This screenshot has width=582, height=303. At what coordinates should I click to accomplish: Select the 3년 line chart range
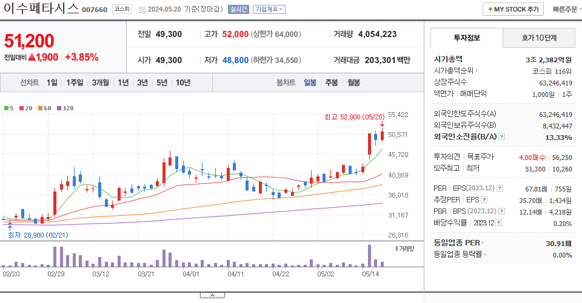click(x=142, y=82)
